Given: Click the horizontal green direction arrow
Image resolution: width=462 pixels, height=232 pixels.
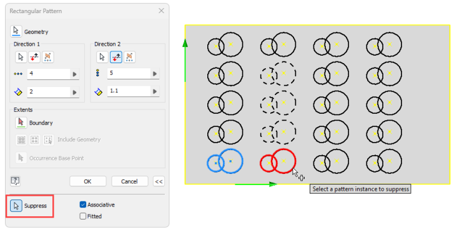Looking at the screenshot, I should (x=256, y=184).
